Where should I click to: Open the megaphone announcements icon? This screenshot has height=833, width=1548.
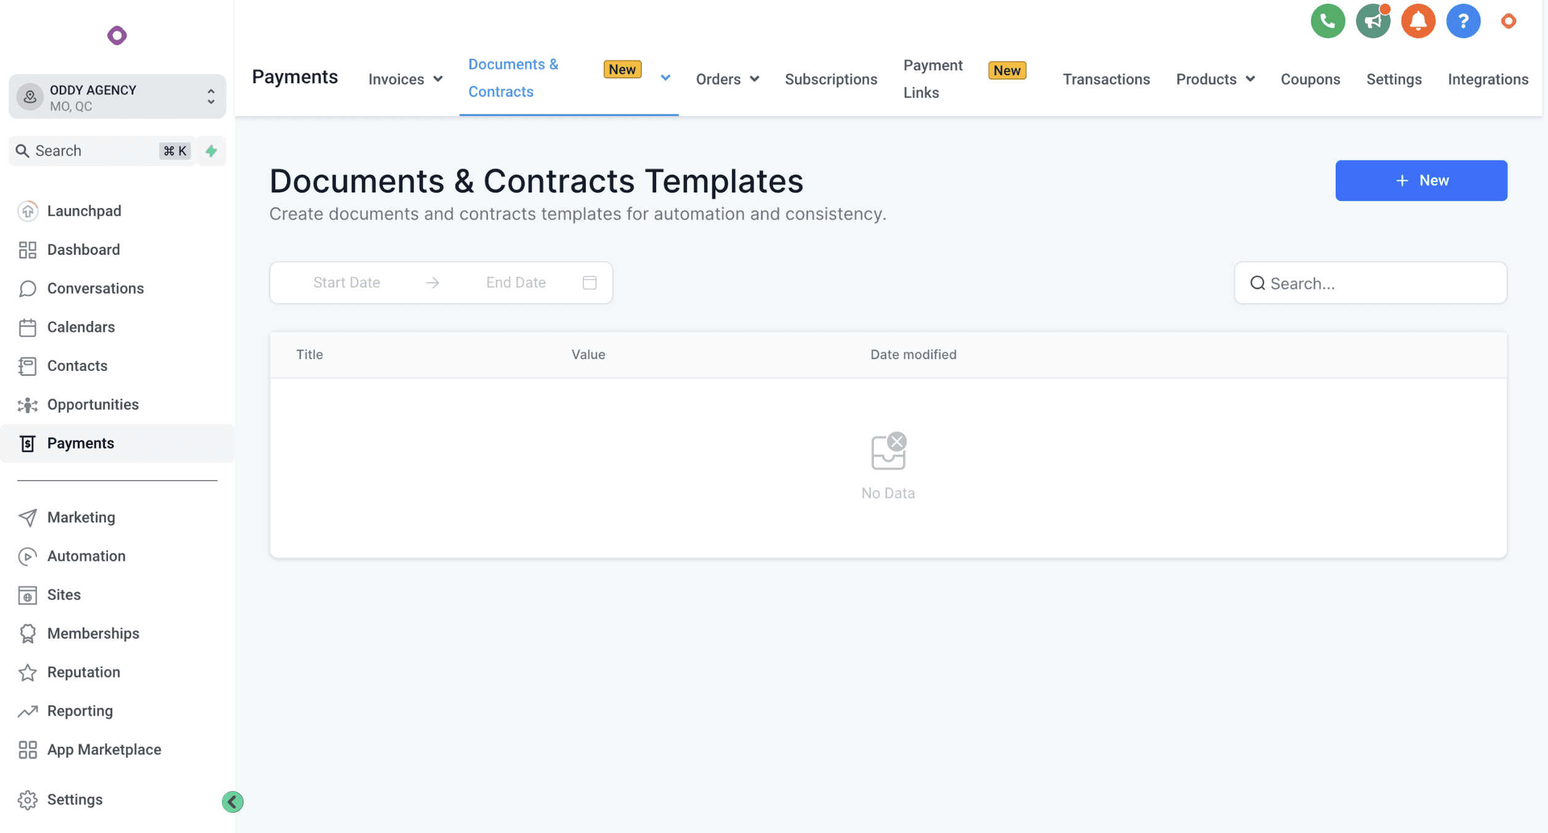(x=1373, y=22)
